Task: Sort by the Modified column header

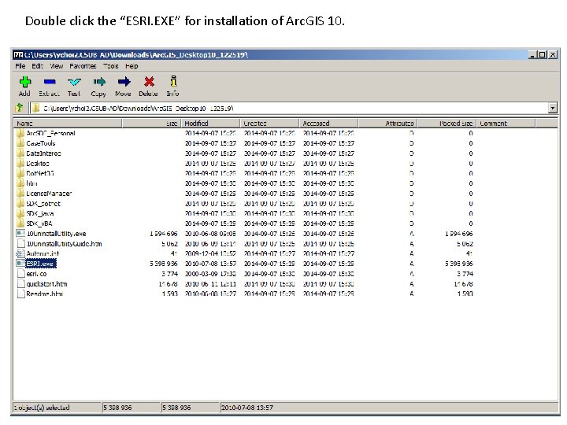Action: coord(210,124)
